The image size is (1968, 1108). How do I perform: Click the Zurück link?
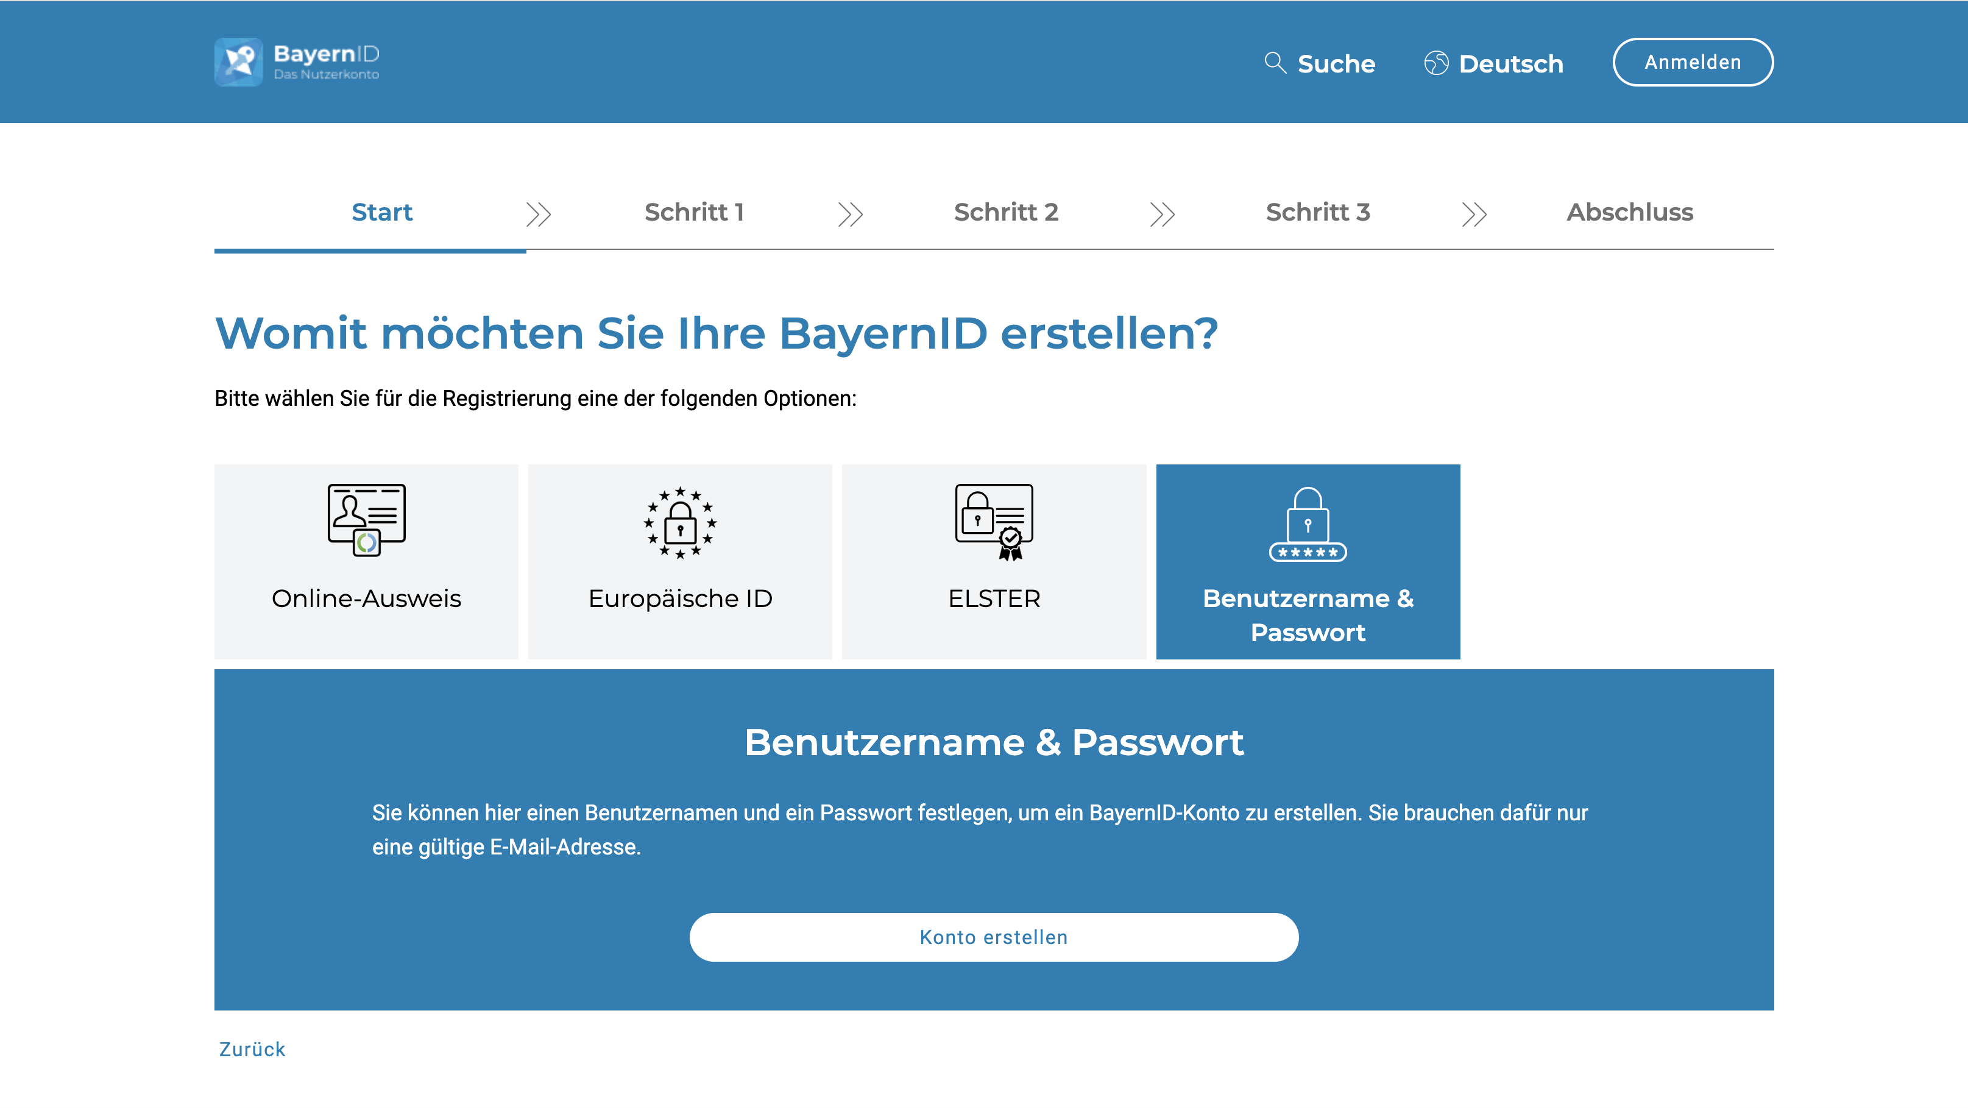click(252, 1048)
